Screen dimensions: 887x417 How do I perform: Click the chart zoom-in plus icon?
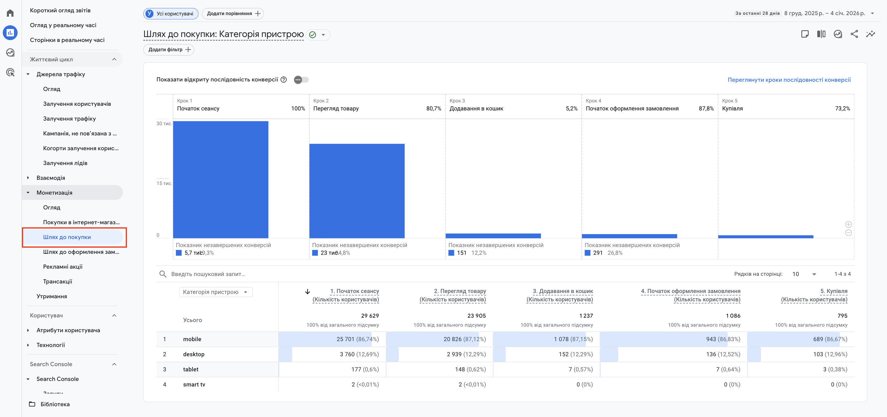click(848, 224)
